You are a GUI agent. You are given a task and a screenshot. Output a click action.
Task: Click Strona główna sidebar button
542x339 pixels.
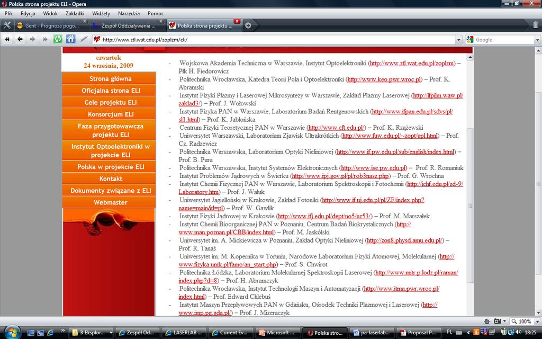(x=110, y=78)
